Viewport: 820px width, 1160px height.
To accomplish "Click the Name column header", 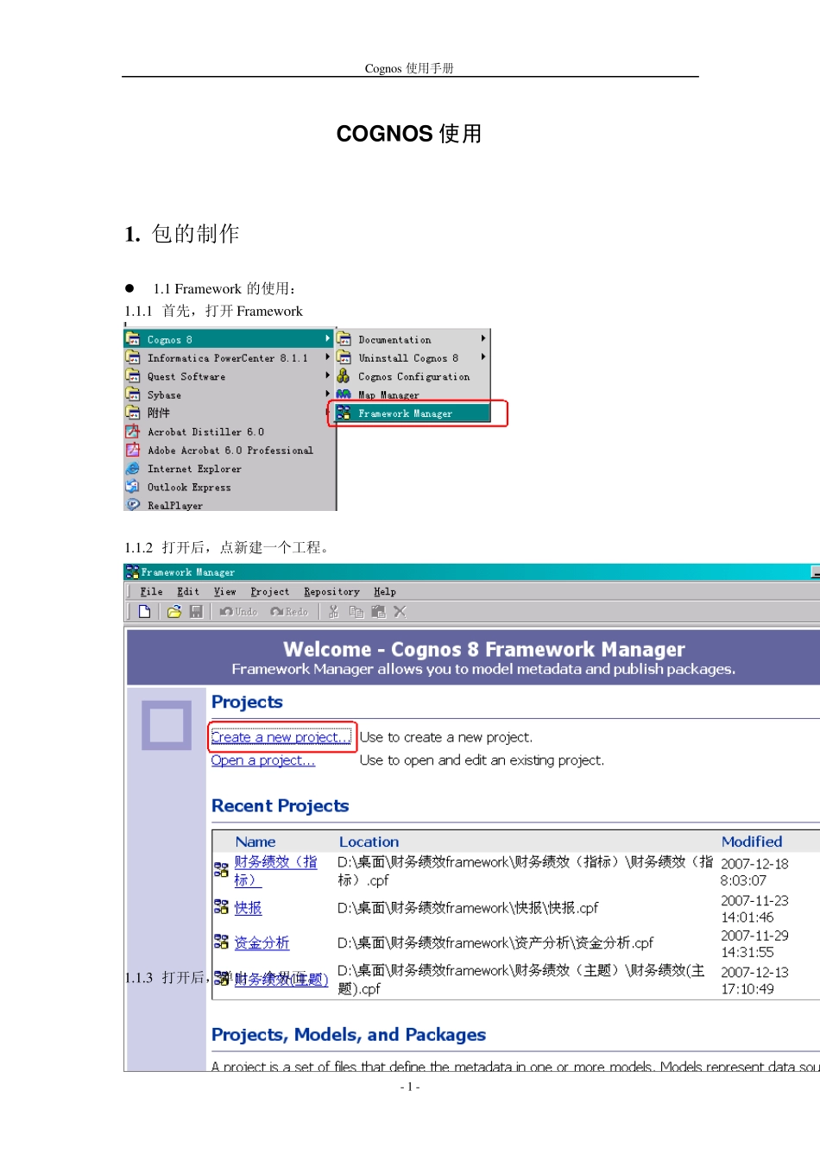I will click(255, 842).
